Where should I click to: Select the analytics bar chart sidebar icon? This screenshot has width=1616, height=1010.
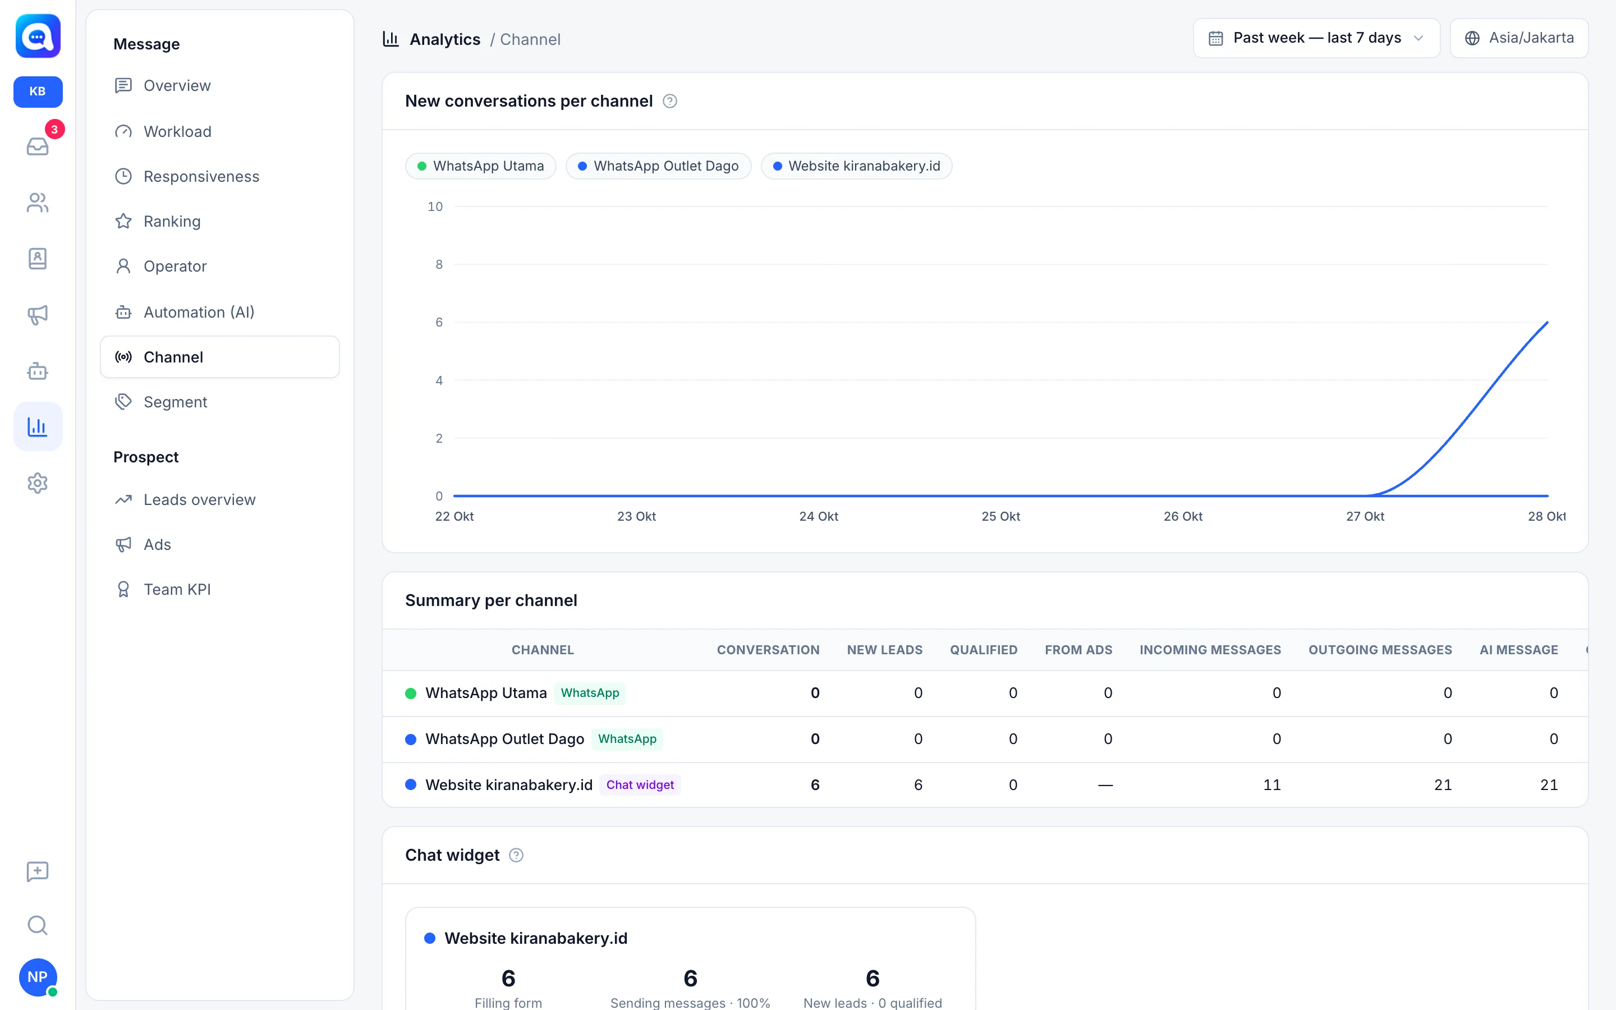point(38,426)
